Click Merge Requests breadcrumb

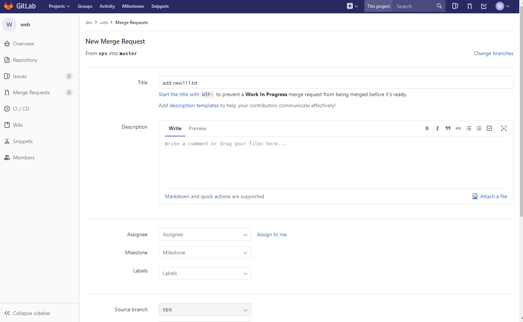132,23
